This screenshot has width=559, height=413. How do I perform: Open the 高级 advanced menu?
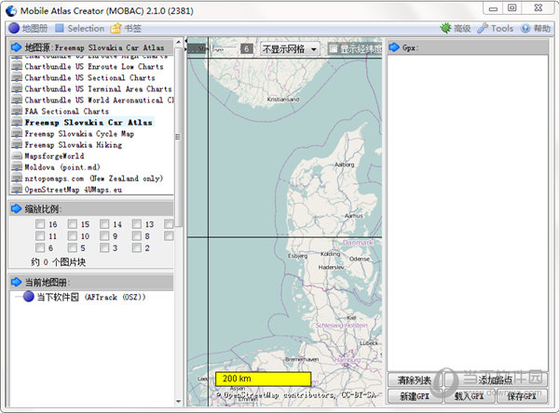click(x=456, y=28)
